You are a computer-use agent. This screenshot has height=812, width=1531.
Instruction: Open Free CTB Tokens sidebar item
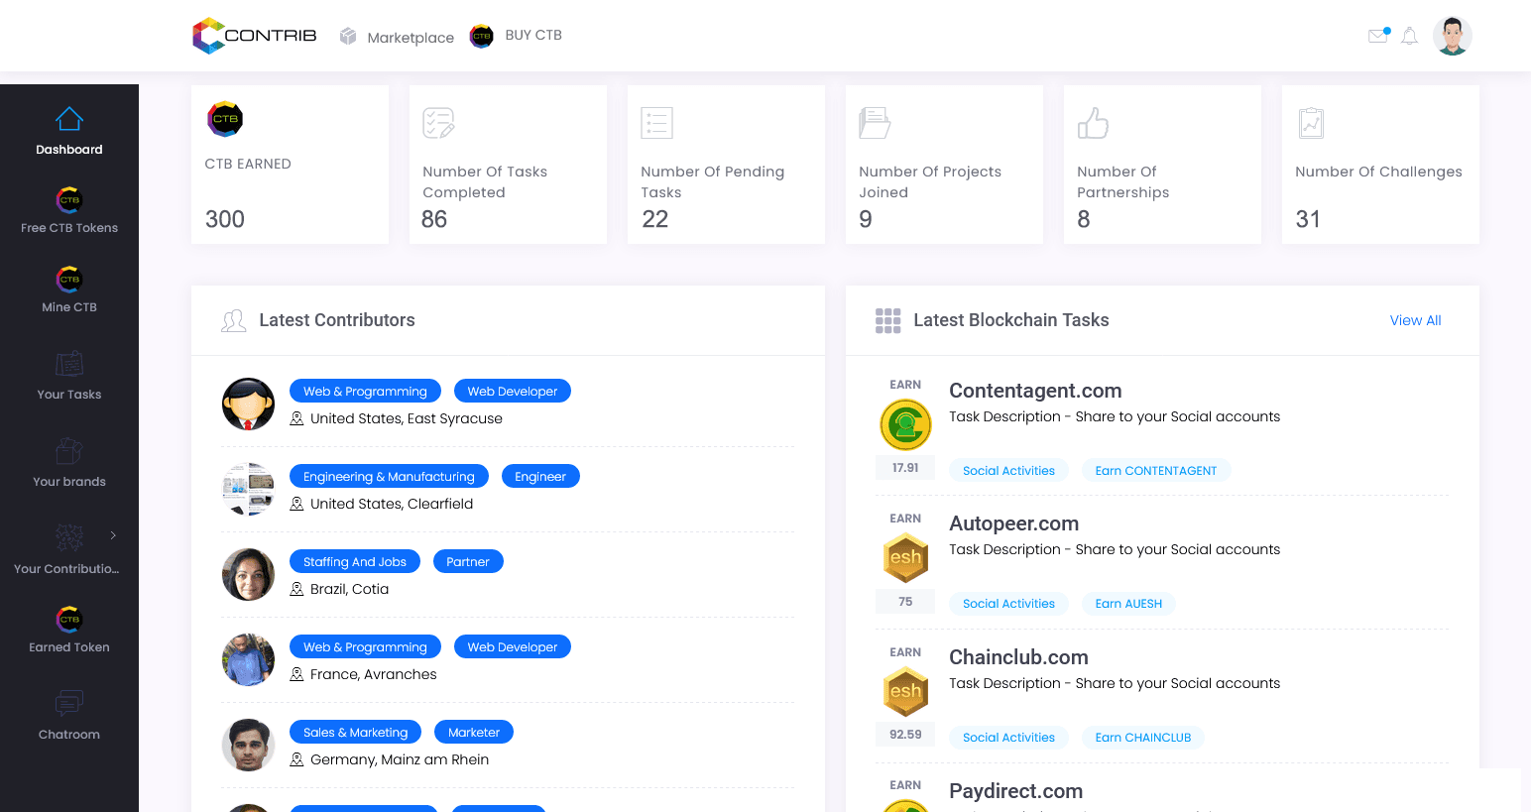point(69,228)
